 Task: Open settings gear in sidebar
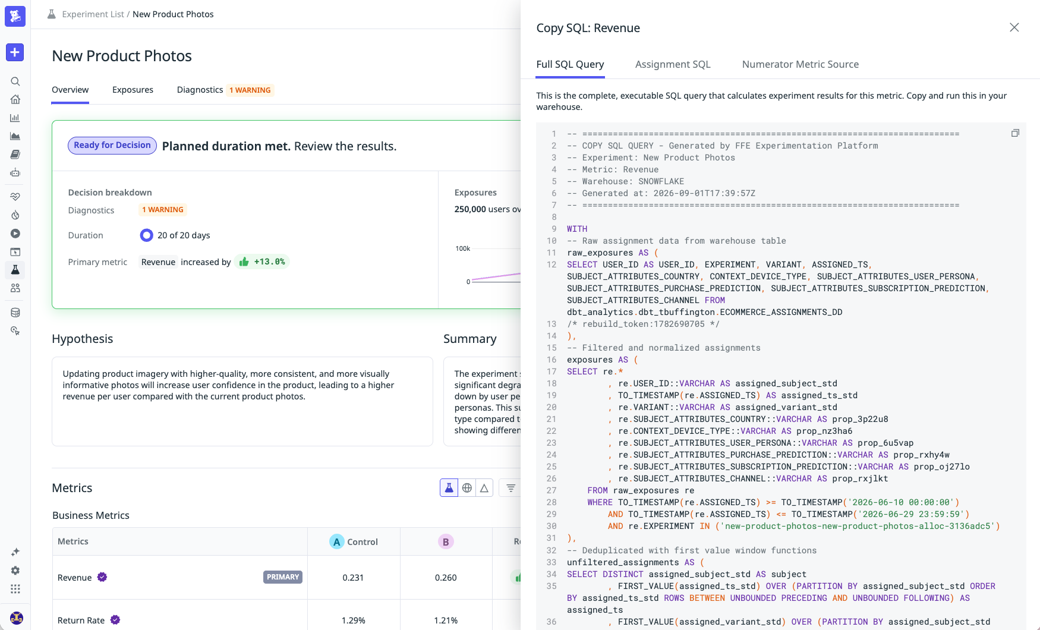pos(15,571)
